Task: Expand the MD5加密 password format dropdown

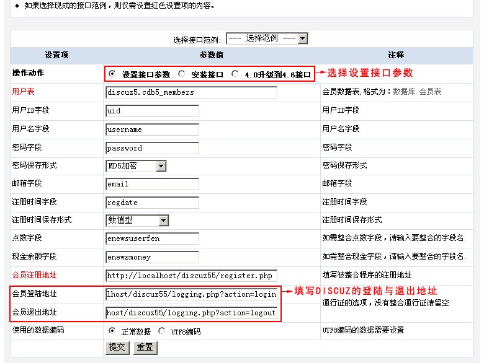Action: pyautogui.click(x=137, y=166)
